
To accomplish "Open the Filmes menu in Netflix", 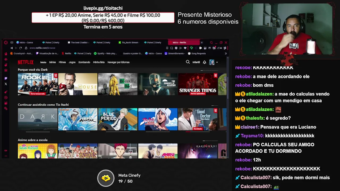I will [62, 62].
